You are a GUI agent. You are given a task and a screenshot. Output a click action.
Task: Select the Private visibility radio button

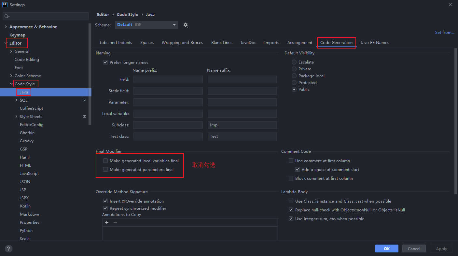[294, 69]
